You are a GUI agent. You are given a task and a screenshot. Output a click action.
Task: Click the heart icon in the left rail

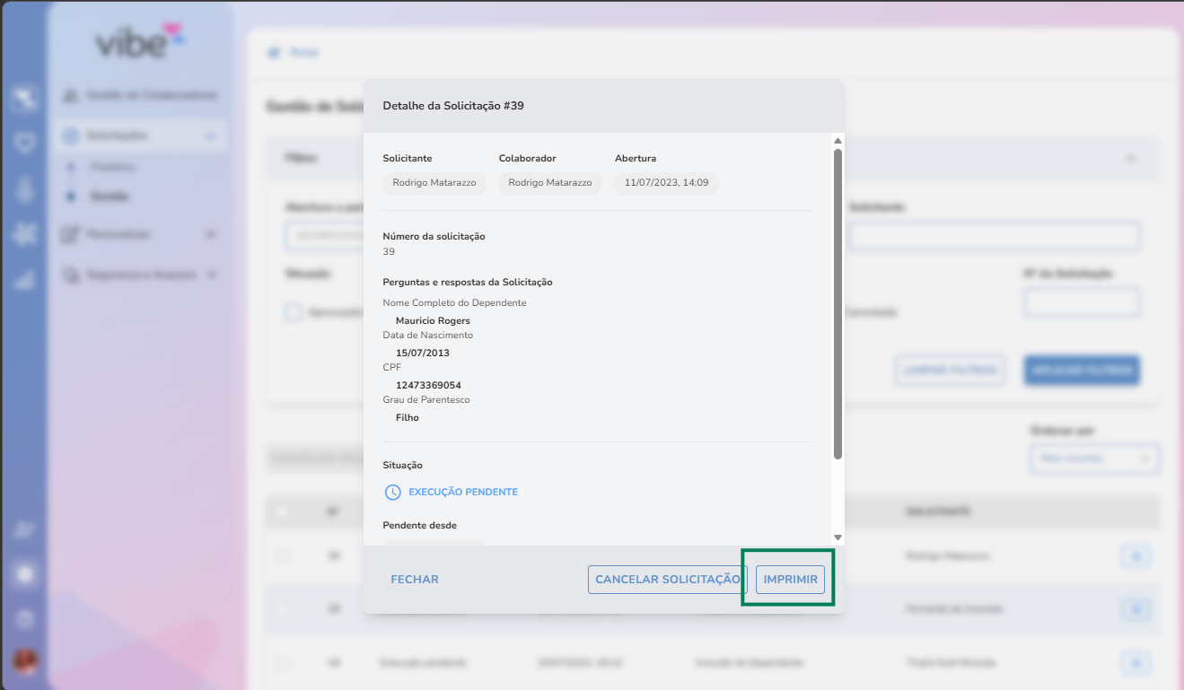(x=25, y=143)
